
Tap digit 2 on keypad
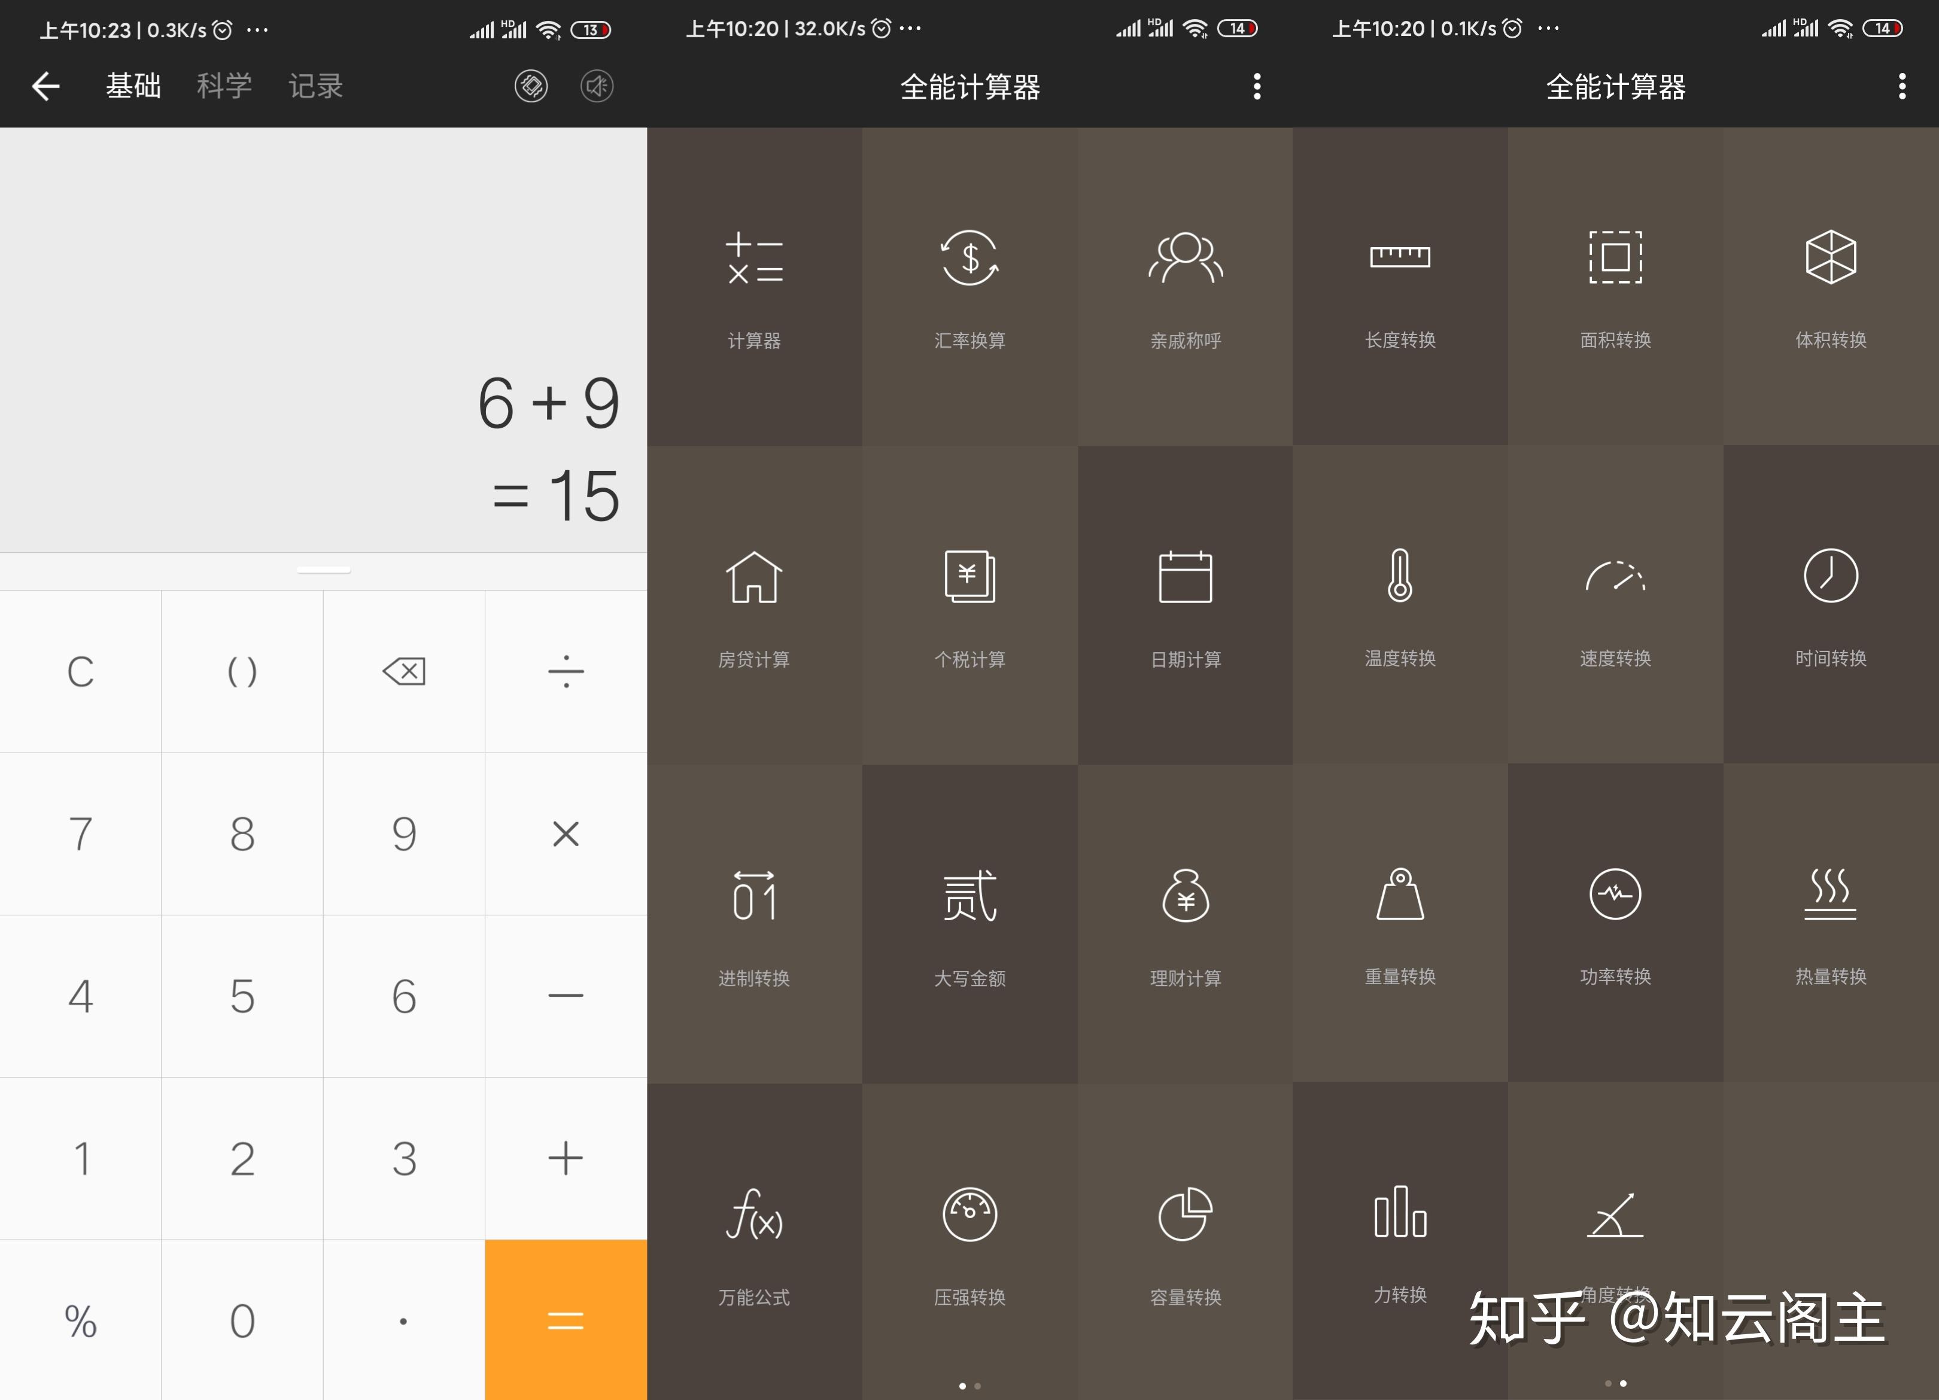242,1158
